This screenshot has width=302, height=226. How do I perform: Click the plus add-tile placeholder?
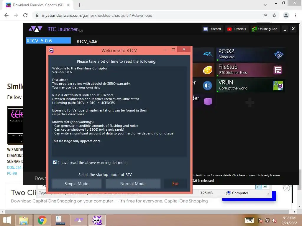[250, 102]
